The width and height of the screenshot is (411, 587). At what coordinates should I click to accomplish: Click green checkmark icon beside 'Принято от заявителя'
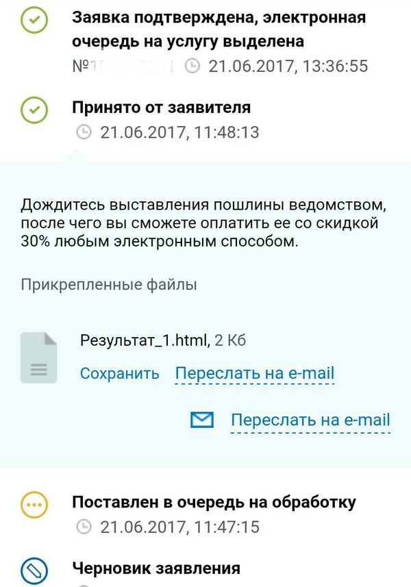34,110
